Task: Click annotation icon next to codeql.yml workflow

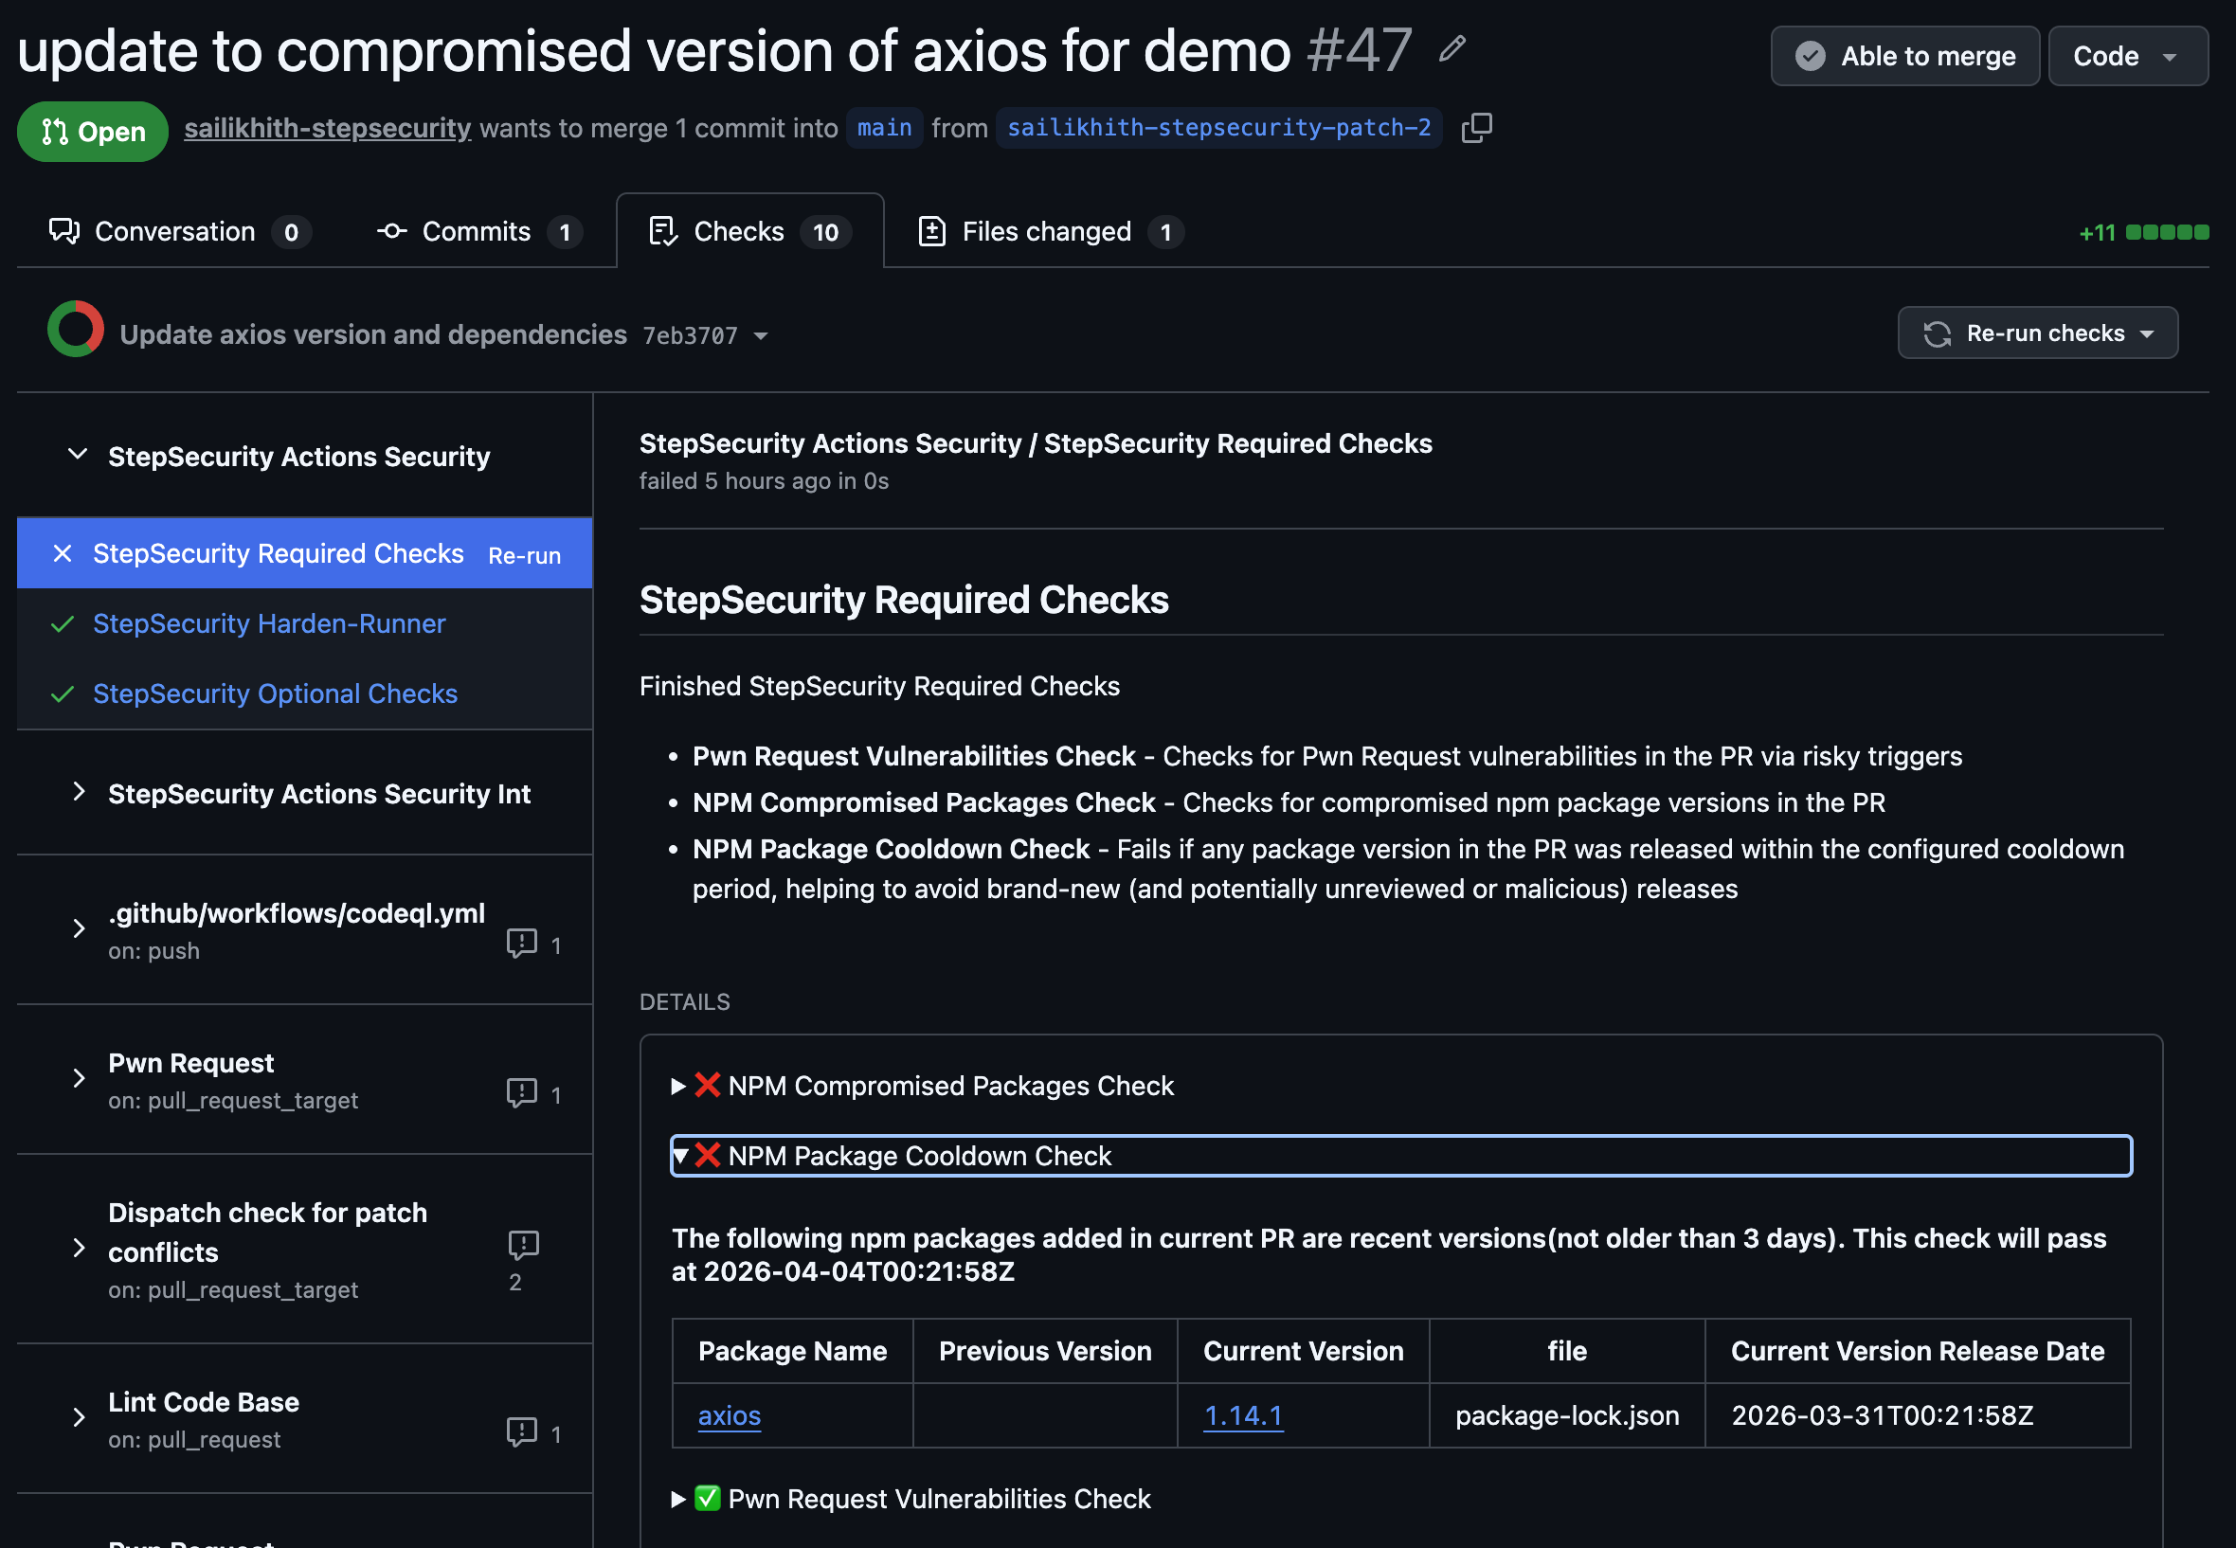Action: (x=522, y=943)
